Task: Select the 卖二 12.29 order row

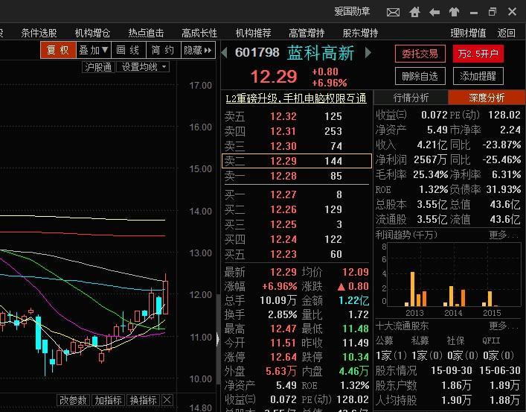Action: [x=297, y=161]
